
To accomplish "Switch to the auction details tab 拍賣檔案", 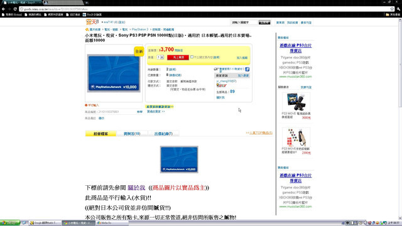I will (100, 134).
